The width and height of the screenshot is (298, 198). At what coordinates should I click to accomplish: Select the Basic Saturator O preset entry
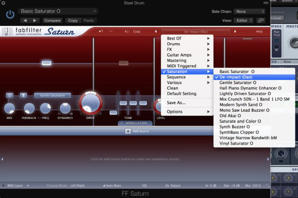pyautogui.click(x=254, y=72)
